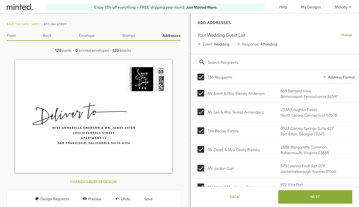
Task: Click the green NEXT button
Action: (315, 197)
